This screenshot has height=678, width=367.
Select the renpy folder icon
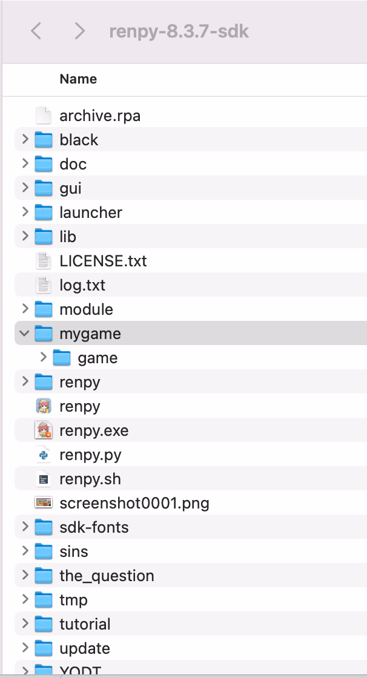43,382
